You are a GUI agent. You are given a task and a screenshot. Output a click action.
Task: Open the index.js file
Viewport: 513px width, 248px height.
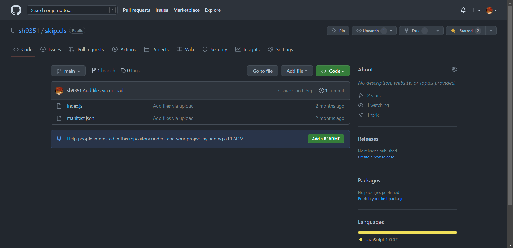pyautogui.click(x=75, y=106)
